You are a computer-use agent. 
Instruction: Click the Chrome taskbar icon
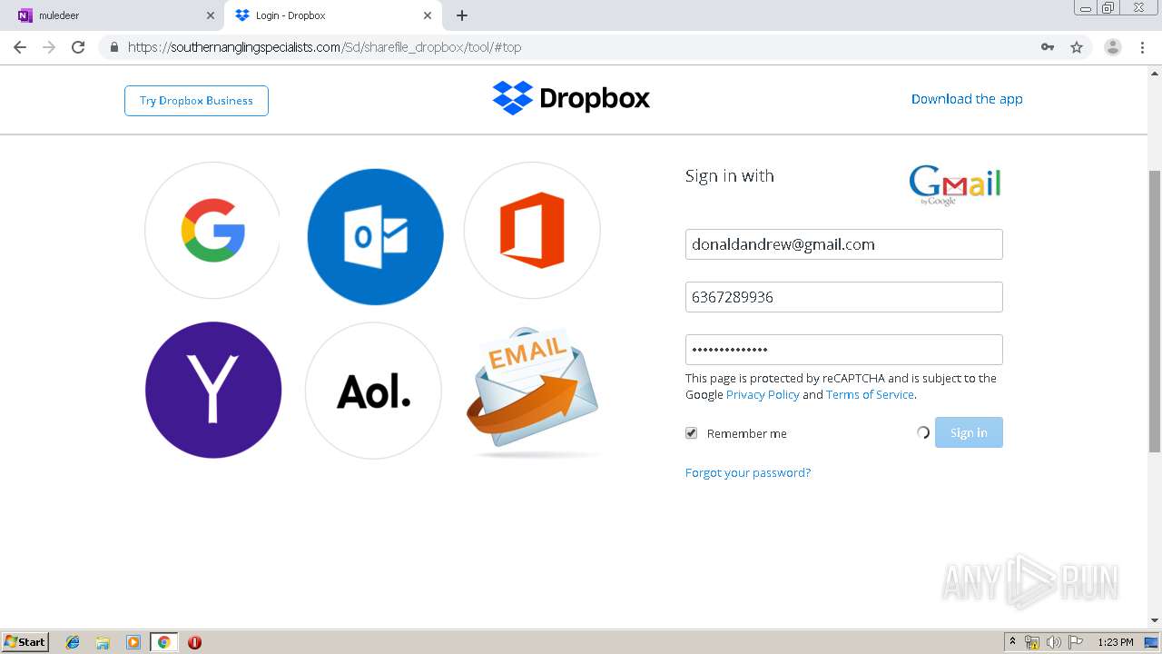click(x=163, y=642)
